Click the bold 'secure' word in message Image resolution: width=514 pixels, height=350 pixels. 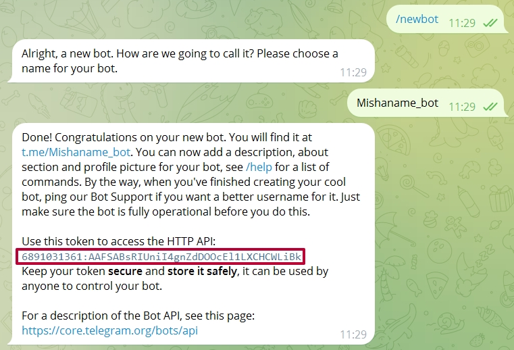point(125,271)
